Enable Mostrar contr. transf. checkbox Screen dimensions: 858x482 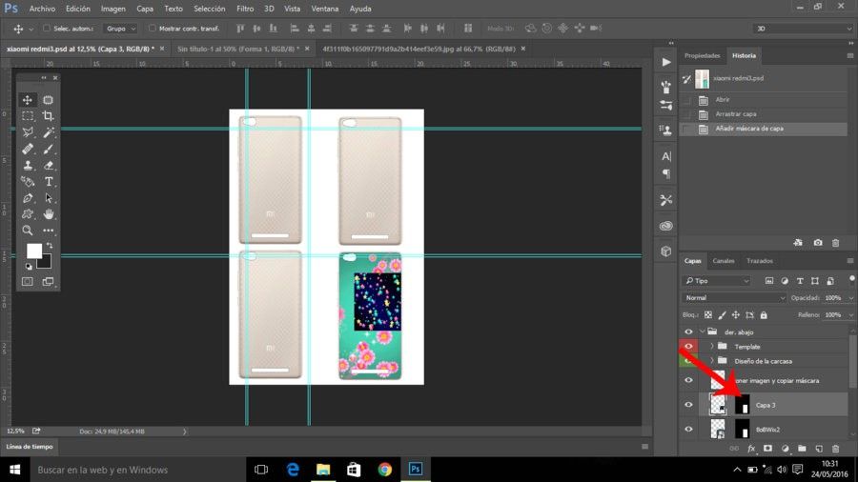click(x=153, y=29)
